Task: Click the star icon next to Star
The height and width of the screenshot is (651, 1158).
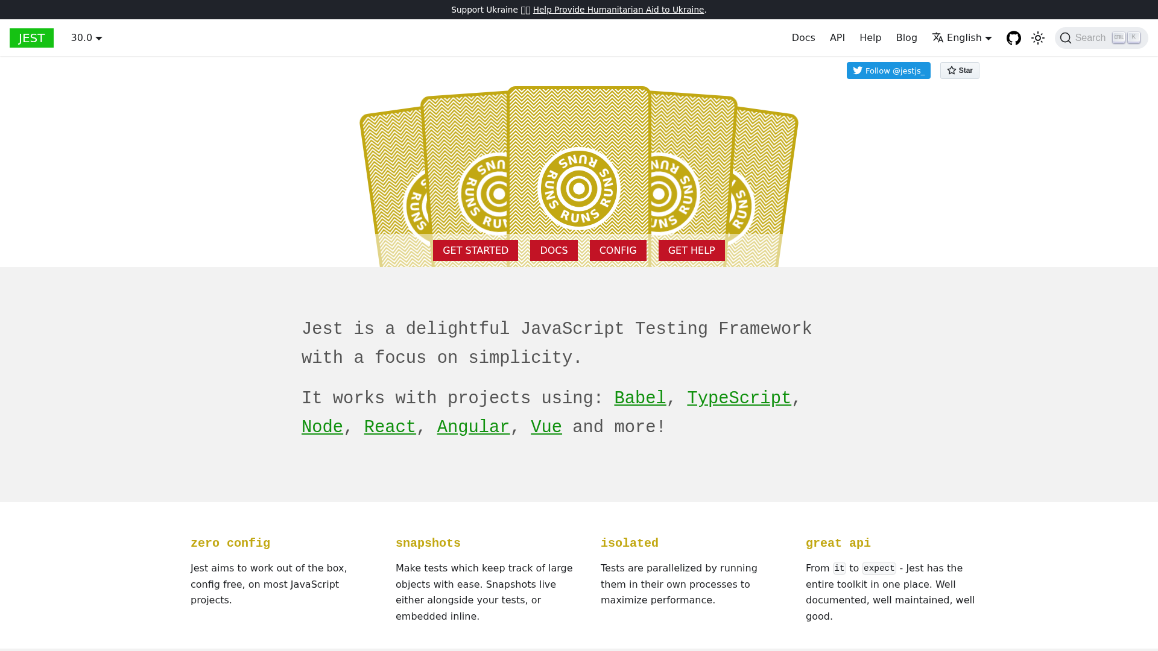Action: pos(952,71)
